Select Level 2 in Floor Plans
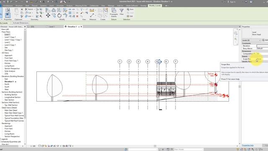 tap(7, 42)
